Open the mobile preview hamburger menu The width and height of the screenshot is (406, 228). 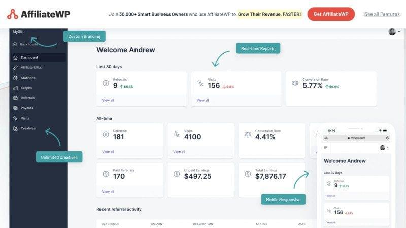tap(326, 147)
